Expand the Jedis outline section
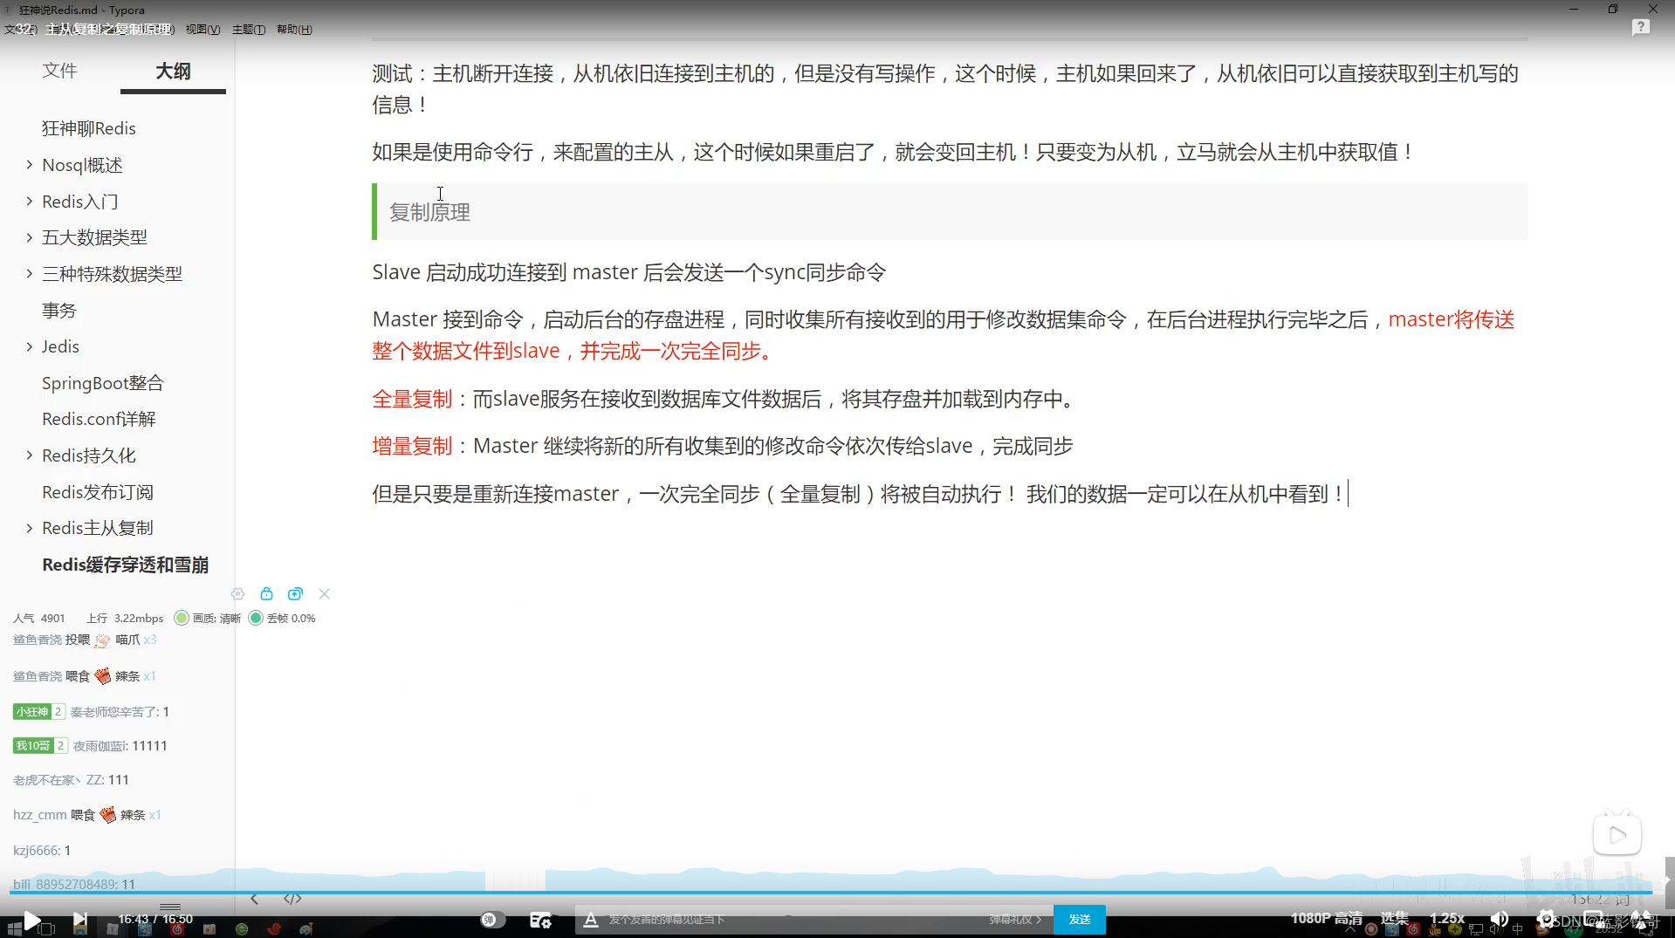Image resolution: width=1675 pixels, height=938 pixels. tap(29, 346)
